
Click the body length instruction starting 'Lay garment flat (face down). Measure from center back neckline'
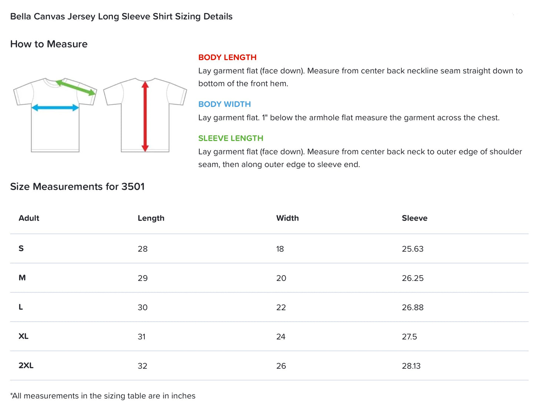[x=361, y=77]
